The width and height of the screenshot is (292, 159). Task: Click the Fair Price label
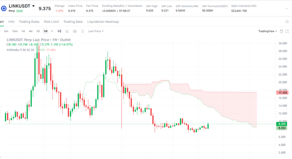92,6
